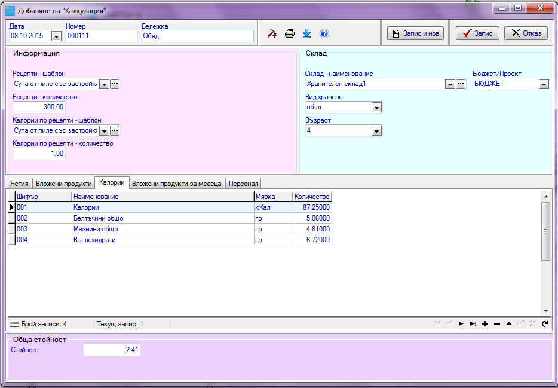
Task: Click the 'Калории по рецепти - количество' field
Action: (39, 154)
